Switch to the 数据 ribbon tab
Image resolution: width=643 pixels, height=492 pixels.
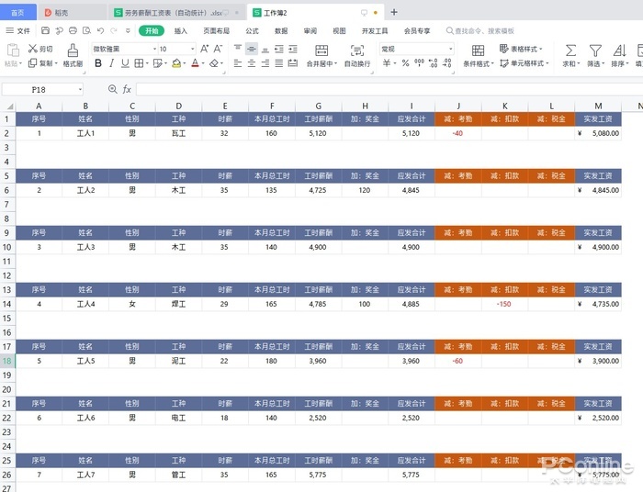[281, 30]
